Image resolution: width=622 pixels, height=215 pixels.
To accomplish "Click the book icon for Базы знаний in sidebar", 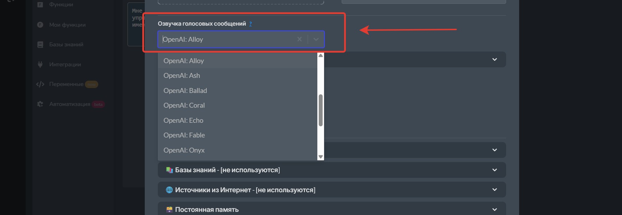I will click(x=40, y=45).
